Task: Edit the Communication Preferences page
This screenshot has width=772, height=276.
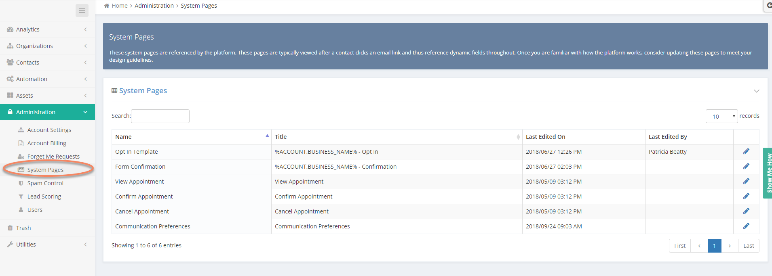Action: click(x=746, y=226)
